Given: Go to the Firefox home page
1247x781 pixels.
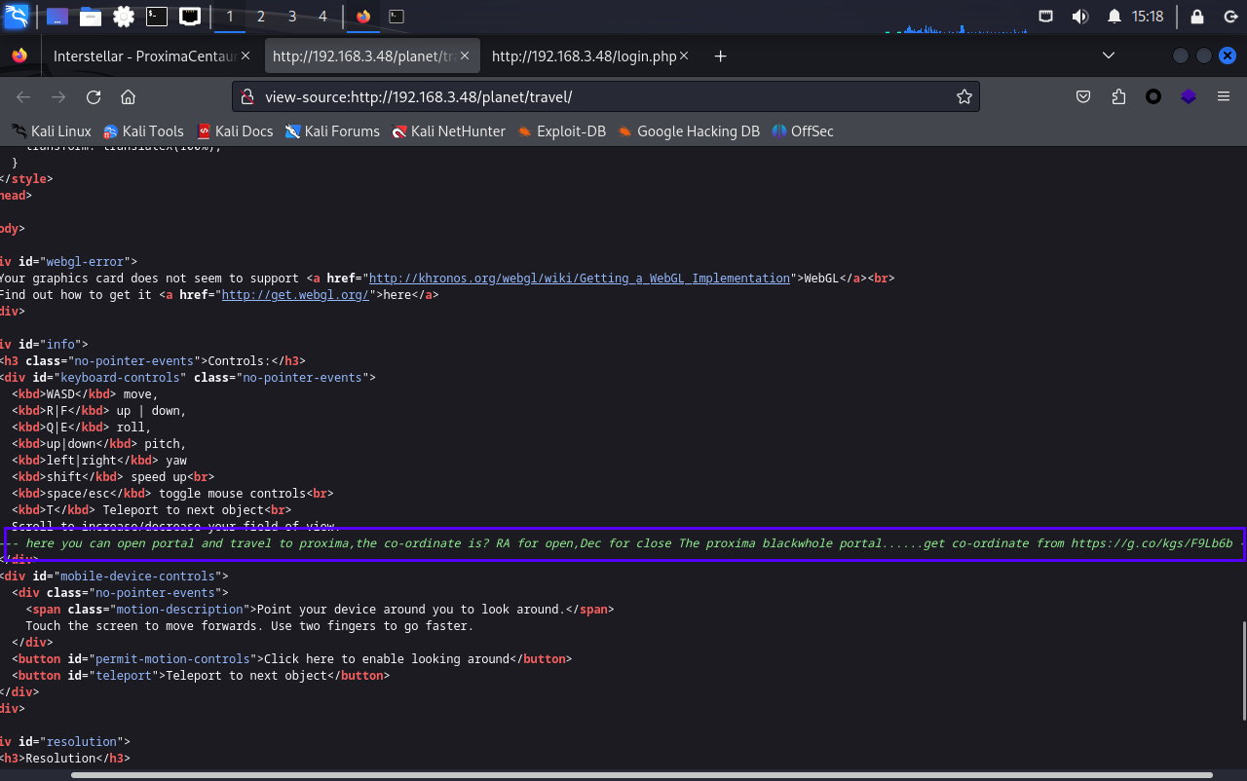Looking at the screenshot, I should (128, 97).
